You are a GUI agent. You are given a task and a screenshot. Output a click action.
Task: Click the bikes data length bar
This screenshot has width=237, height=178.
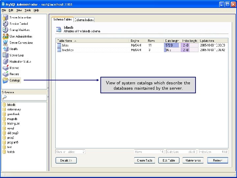point(172,45)
